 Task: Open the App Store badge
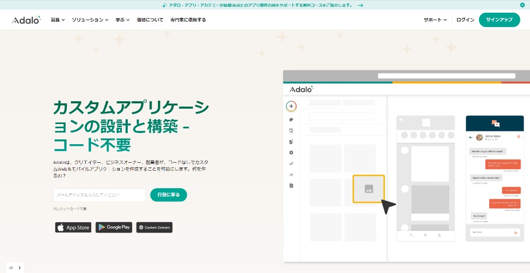[x=73, y=227]
